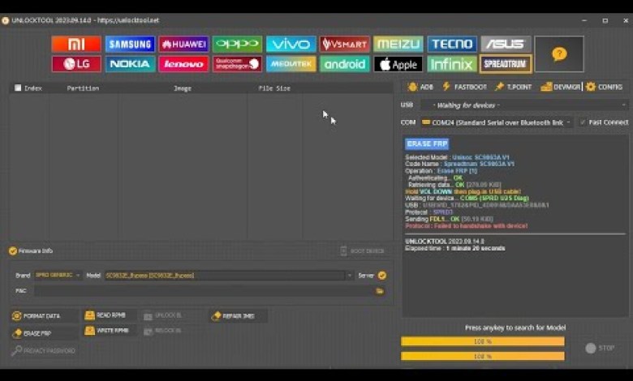This screenshot has width=633, height=381.
Task: Toggle the Server check icon
Action: pyautogui.click(x=382, y=276)
